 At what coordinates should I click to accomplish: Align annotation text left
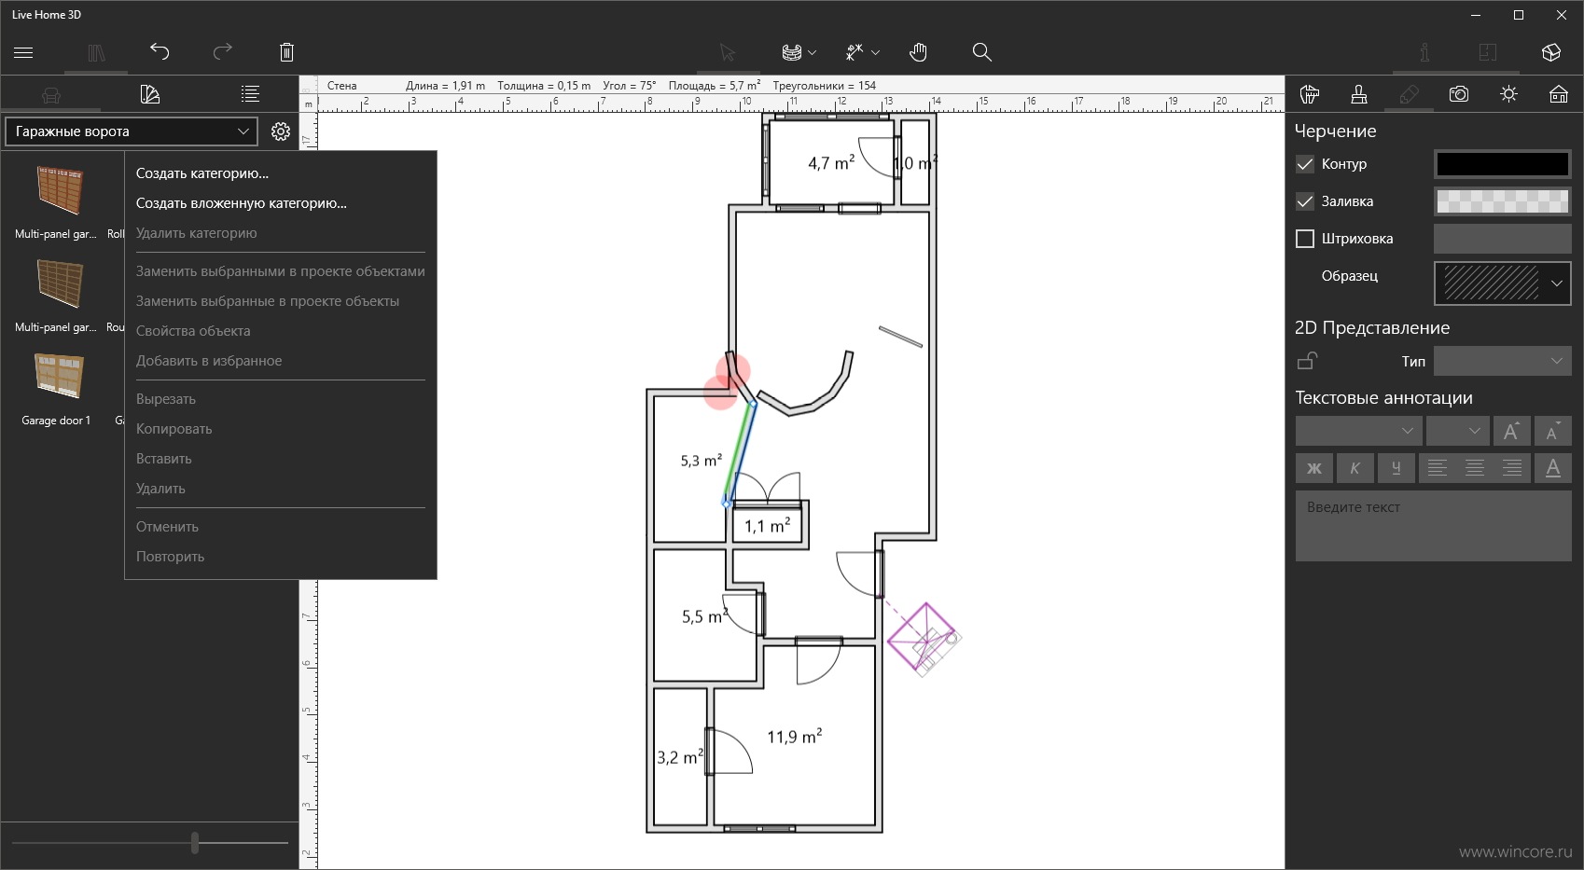1438,468
